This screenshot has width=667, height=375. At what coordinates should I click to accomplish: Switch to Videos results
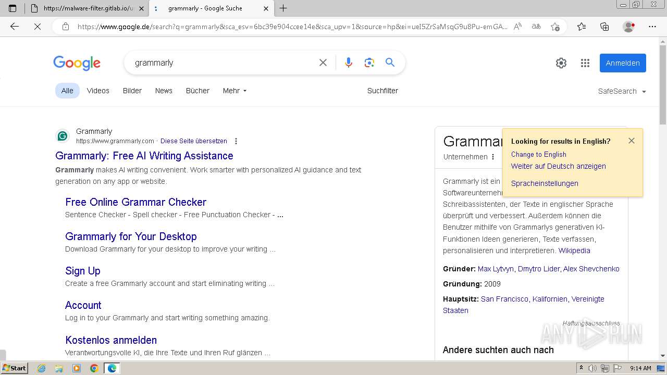pos(98,91)
